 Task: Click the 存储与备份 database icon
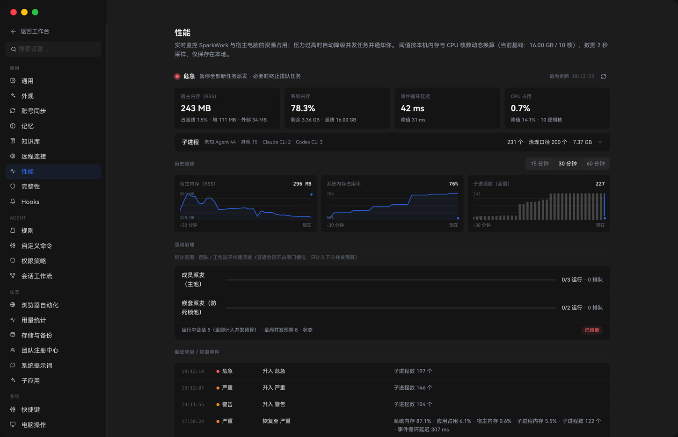coord(13,335)
